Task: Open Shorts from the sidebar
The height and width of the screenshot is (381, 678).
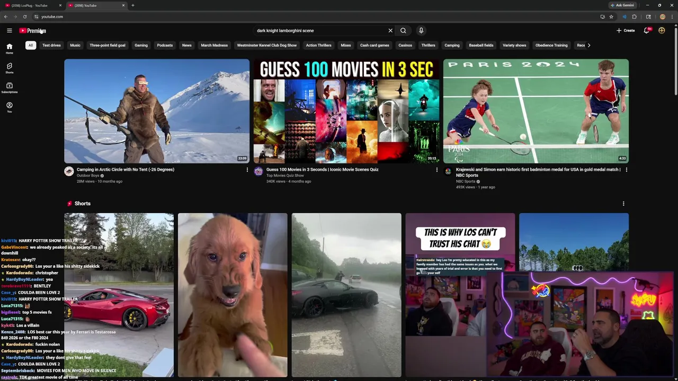Action: [9, 68]
